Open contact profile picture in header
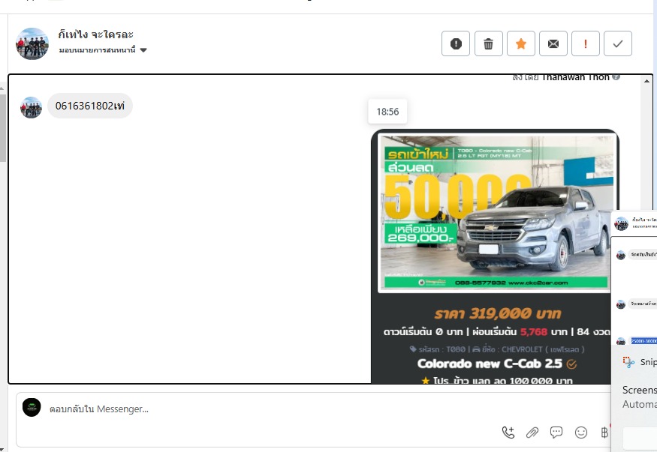 point(32,43)
